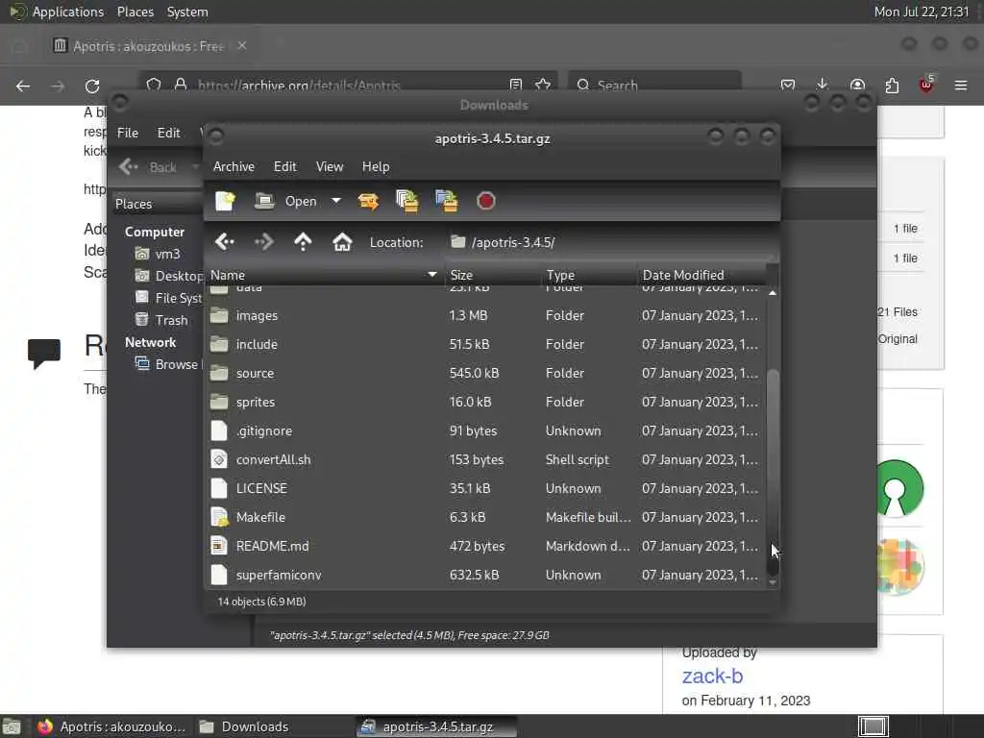Click the red Stop operation icon
Screen dimensions: 984x738
pyautogui.click(x=485, y=202)
